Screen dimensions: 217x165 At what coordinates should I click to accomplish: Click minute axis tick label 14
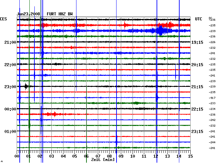pos(179,156)
